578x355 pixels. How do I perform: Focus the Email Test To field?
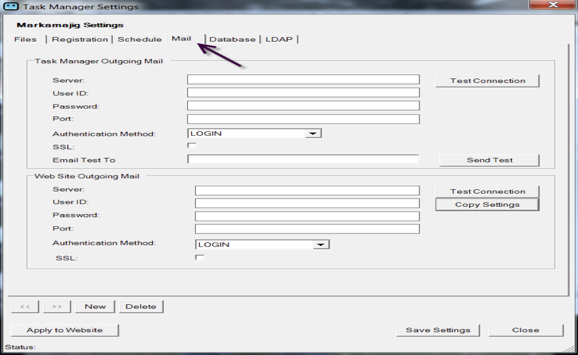point(303,159)
